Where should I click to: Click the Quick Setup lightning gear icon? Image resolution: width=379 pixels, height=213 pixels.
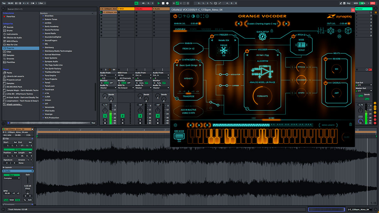coord(262,37)
